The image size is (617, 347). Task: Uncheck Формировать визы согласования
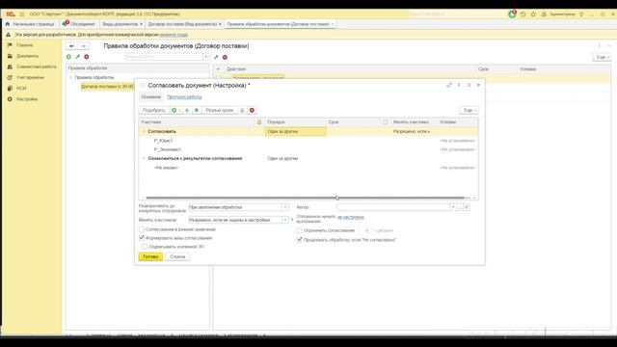tap(142, 238)
